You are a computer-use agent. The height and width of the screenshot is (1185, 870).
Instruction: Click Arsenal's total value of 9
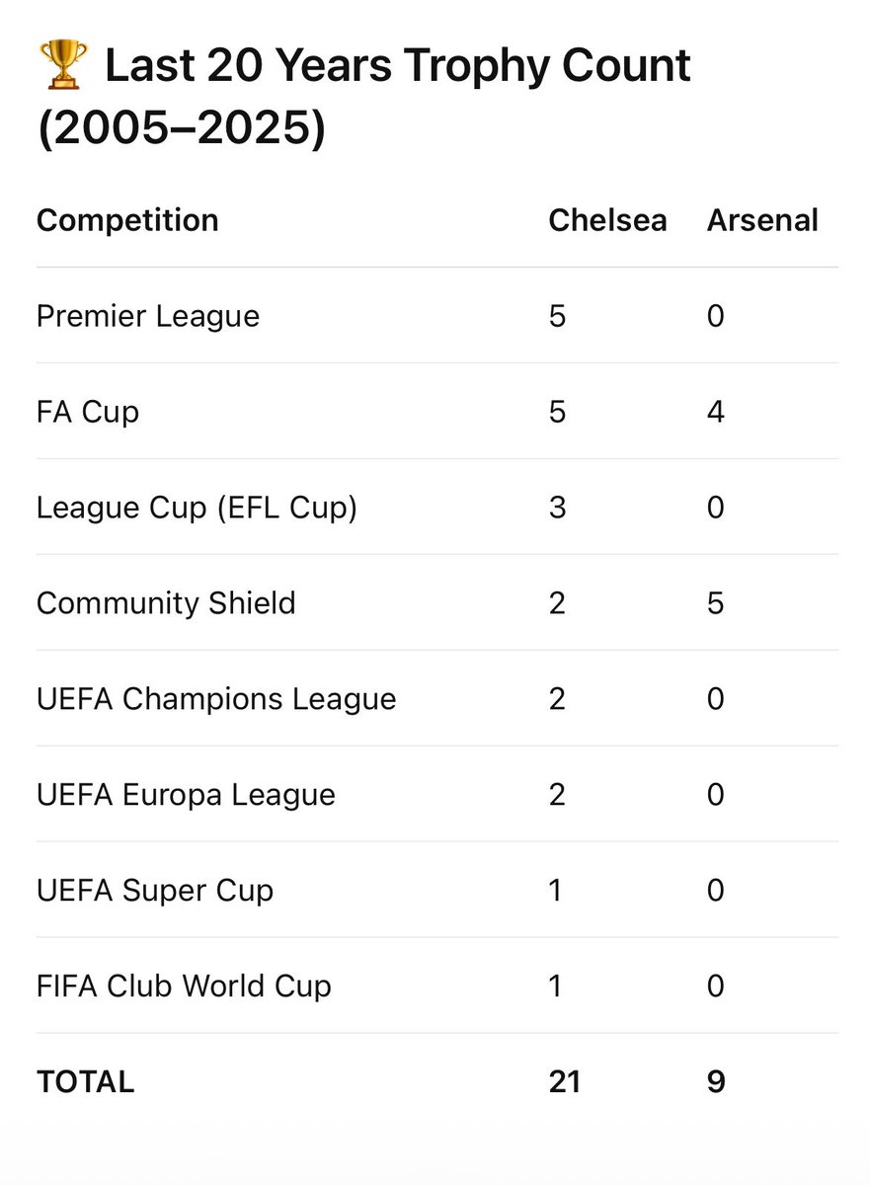pos(716,1081)
